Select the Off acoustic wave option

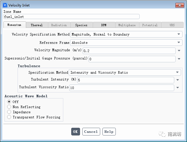pyautogui.click(x=9, y=102)
